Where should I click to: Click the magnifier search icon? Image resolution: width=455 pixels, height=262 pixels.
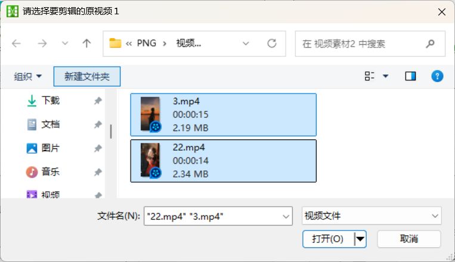(430, 43)
